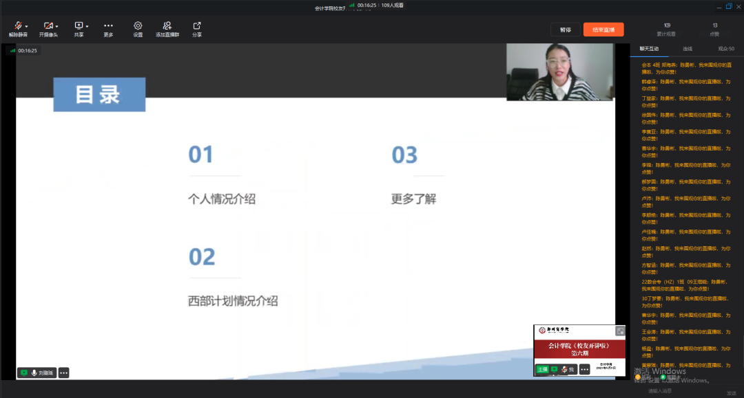Viewport: 744px width, 398px height.
Task: Click the Share link (分享) icon
Action: [197, 26]
